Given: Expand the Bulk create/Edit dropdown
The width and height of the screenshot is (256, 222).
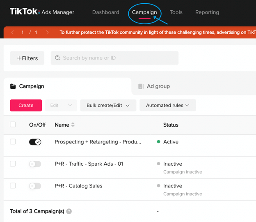Looking at the screenshot, I should coord(108,105).
